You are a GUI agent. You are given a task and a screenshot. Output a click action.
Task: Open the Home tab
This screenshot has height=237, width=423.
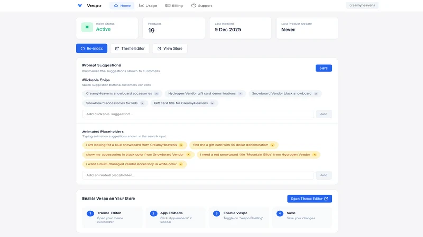(x=122, y=5)
